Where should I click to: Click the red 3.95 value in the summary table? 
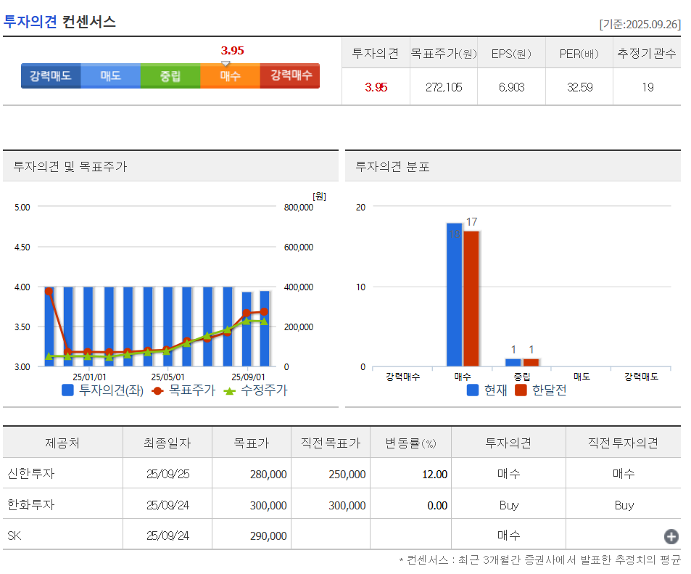click(376, 87)
